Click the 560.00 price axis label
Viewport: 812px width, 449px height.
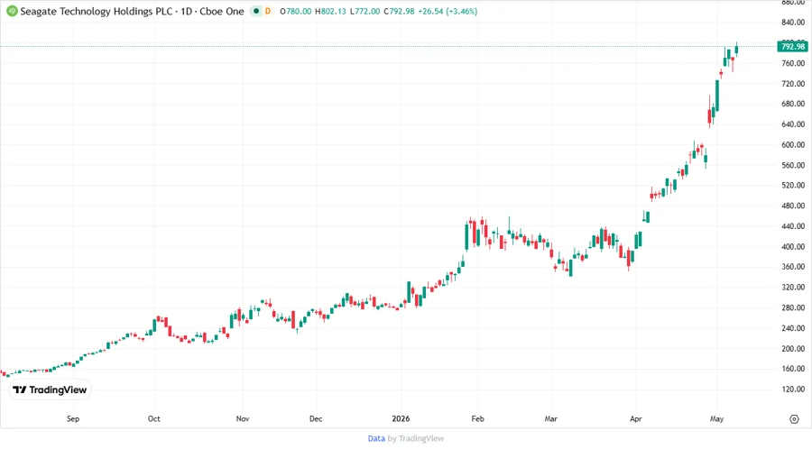click(793, 165)
